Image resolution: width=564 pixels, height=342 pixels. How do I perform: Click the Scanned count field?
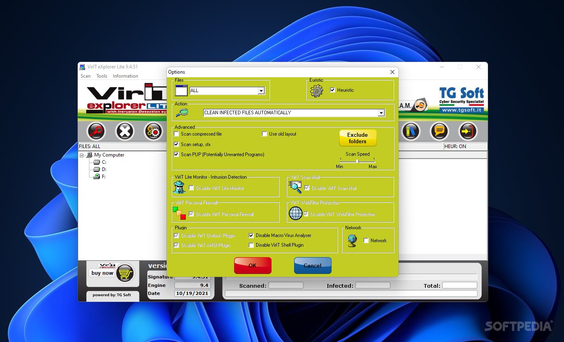point(286,285)
